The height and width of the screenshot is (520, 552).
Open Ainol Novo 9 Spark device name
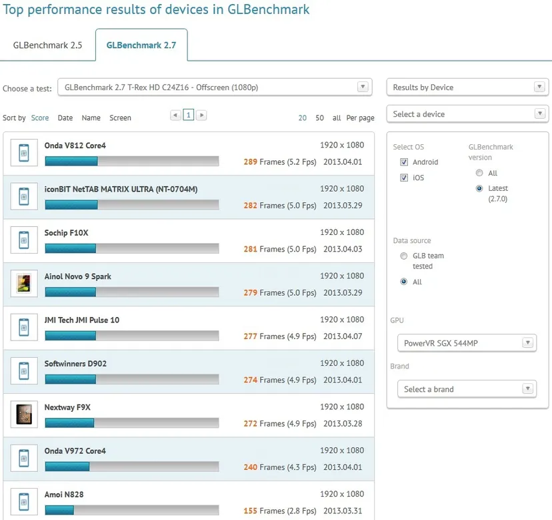tap(78, 276)
